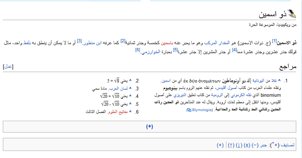Click footnote marker [3] in the paragraph
This screenshot has height=158, width=302.
point(79,40)
